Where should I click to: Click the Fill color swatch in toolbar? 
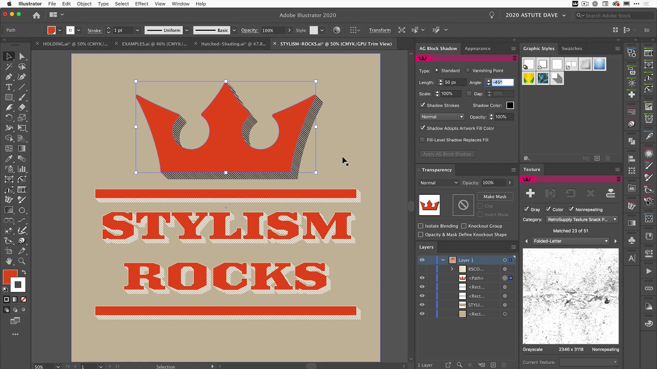click(9, 277)
